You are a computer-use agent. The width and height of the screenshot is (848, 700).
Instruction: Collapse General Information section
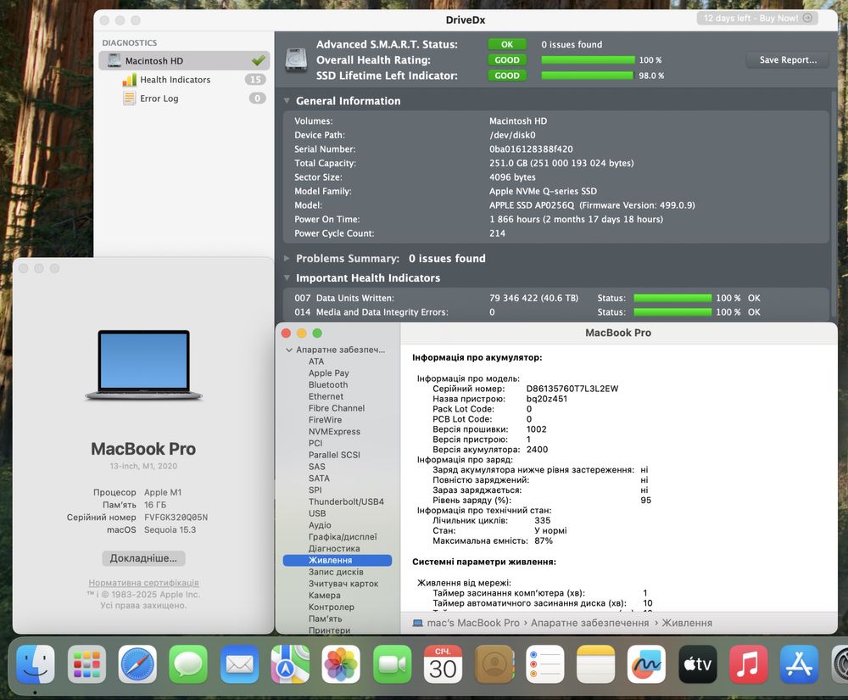[287, 101]
